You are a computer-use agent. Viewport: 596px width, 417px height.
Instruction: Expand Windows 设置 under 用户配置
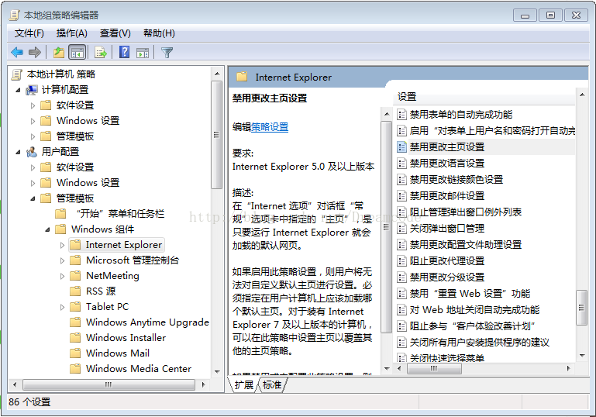[33, 183]
